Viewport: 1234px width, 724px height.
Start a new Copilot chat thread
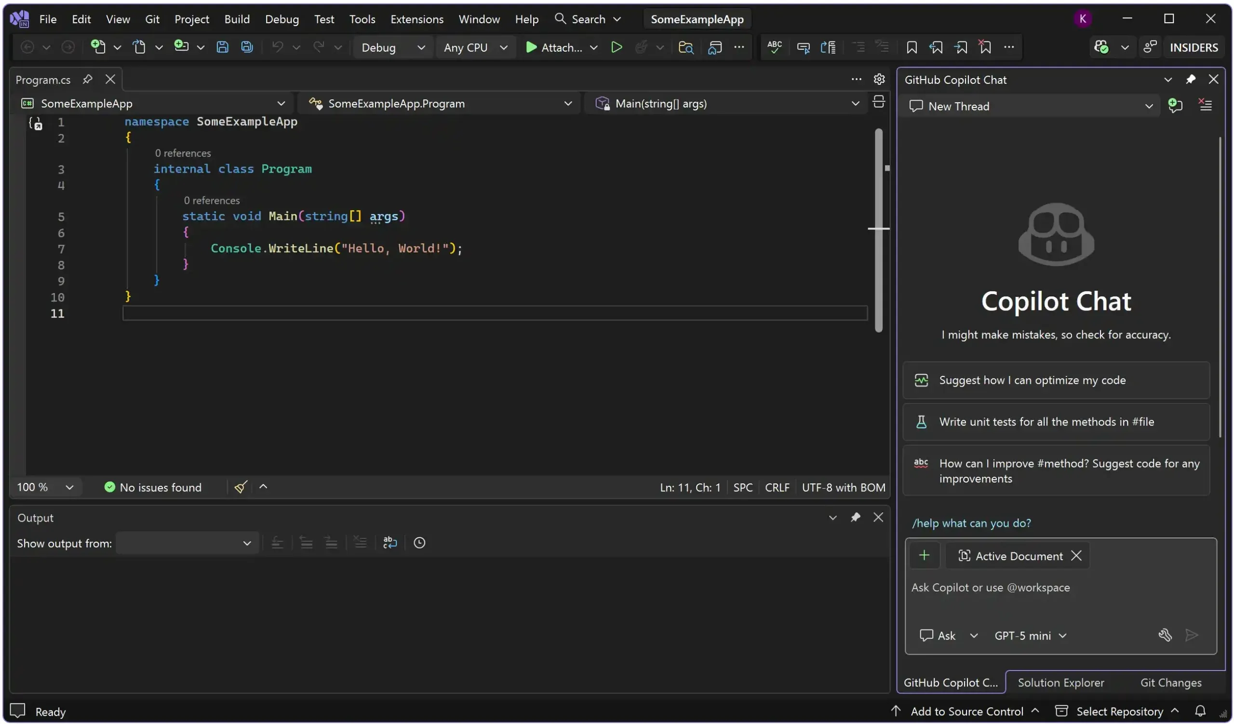point(1175,106)
